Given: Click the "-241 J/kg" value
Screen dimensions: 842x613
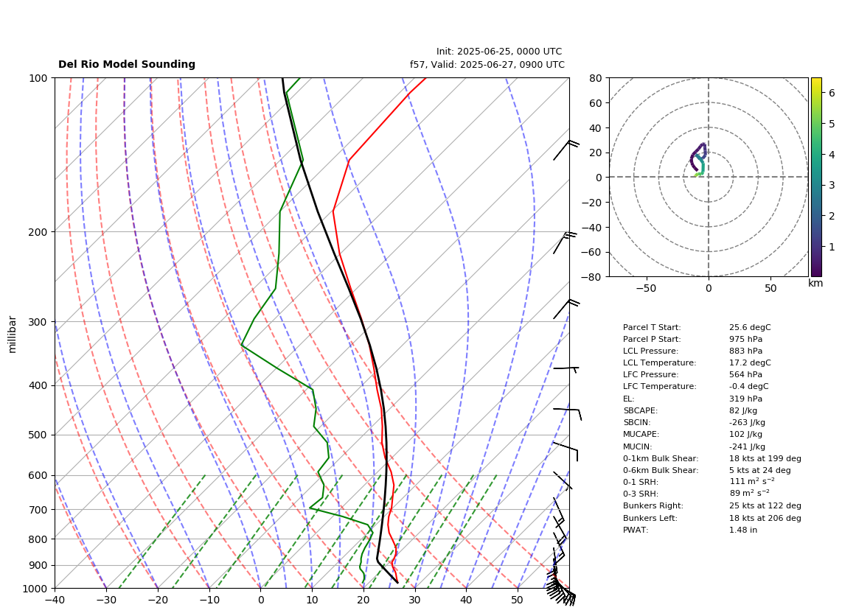Looking at the screenshot, I should coord(747,446).
